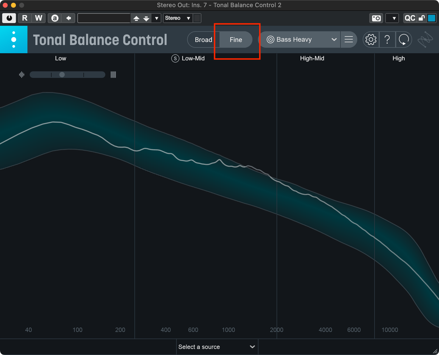439x355 pixels.
Task: Click the waveform icon left of slider
Action: coord(22,75)
